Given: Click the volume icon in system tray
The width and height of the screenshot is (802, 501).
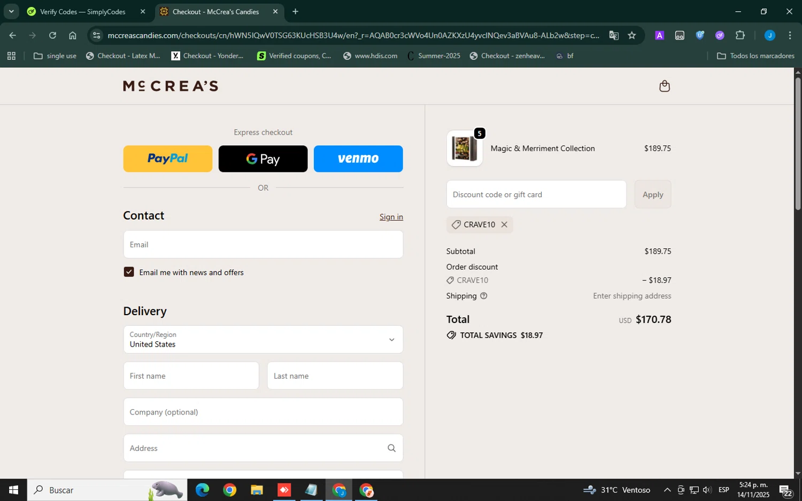Looking at the screenshot, I should coord(707,490).
